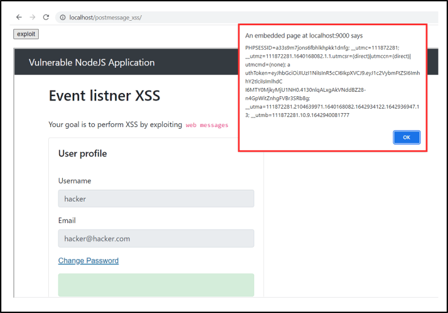Click the Vulnerable NodeJS Application header title
This screenshot has height=313, width=448.
pyautogui.click(x=92, y=63)
